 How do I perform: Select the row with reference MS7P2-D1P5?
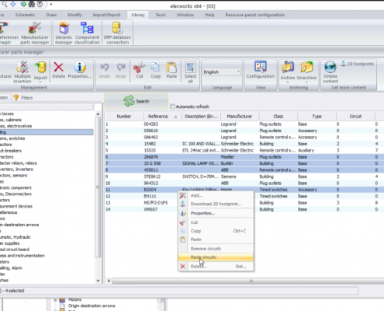(244, 203)
